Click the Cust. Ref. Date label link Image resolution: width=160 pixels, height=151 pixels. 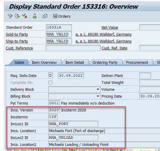[114, 48]
